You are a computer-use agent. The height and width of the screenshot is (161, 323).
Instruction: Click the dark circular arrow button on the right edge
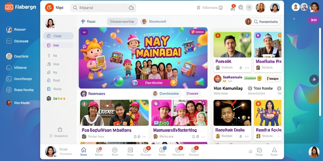314,79
